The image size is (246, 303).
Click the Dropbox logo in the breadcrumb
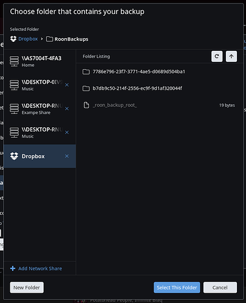click(13, 39)
